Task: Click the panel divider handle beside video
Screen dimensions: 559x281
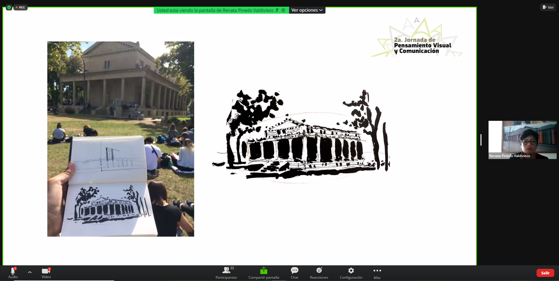Action: click(x=481, y=140)
